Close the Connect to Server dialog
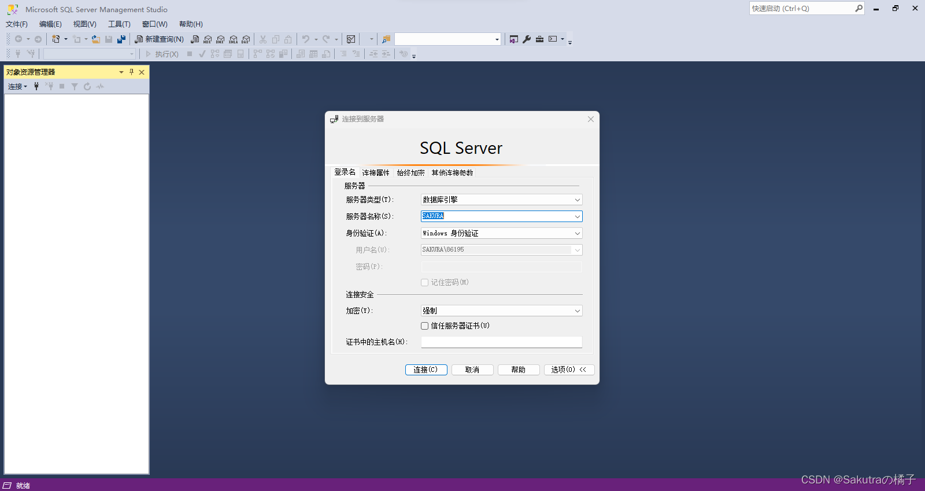 (x=591, y=119)
